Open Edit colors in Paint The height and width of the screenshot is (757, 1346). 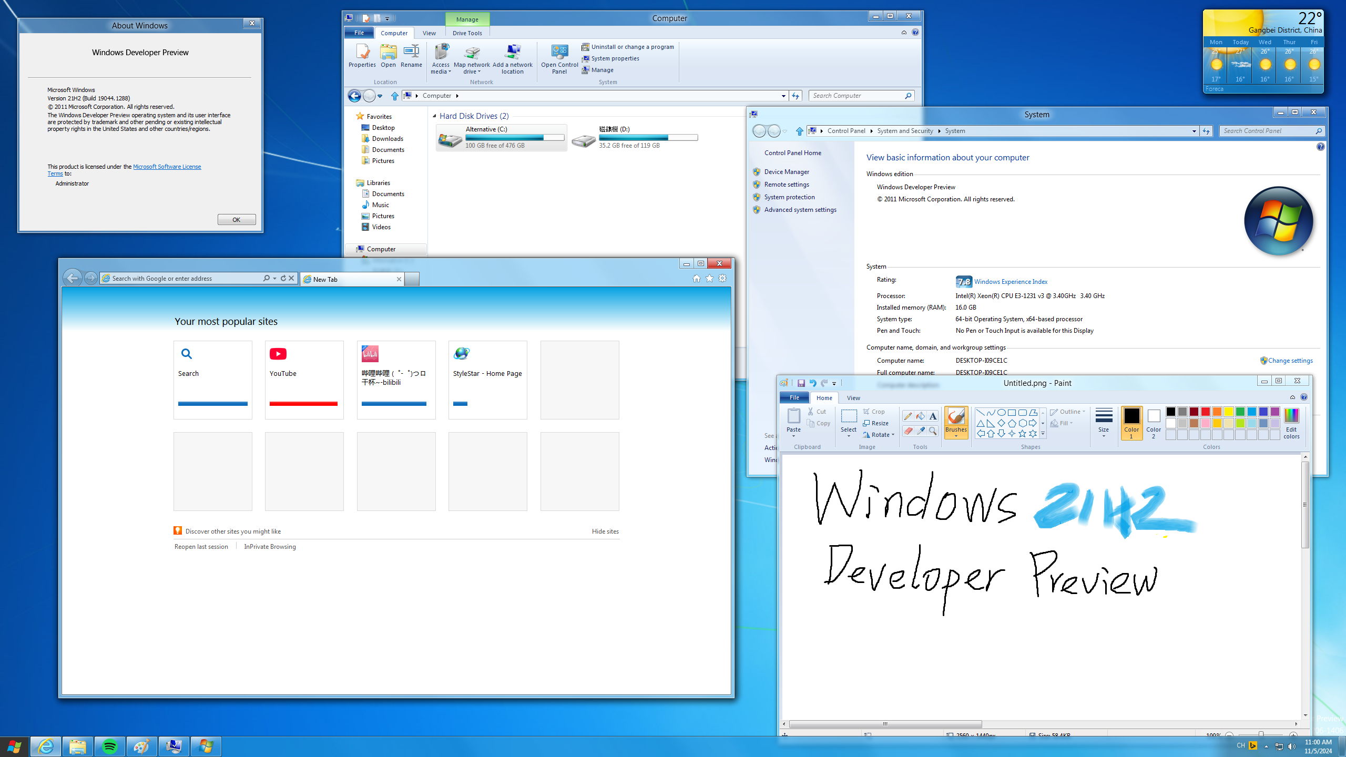pyautogui.click(x=1291, y=423)
